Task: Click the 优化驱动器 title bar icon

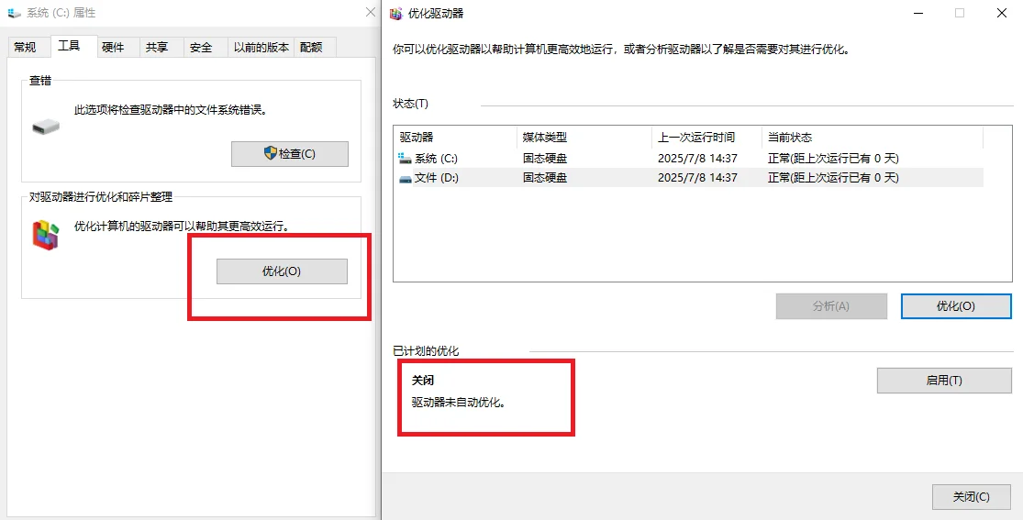Action: 395,13
